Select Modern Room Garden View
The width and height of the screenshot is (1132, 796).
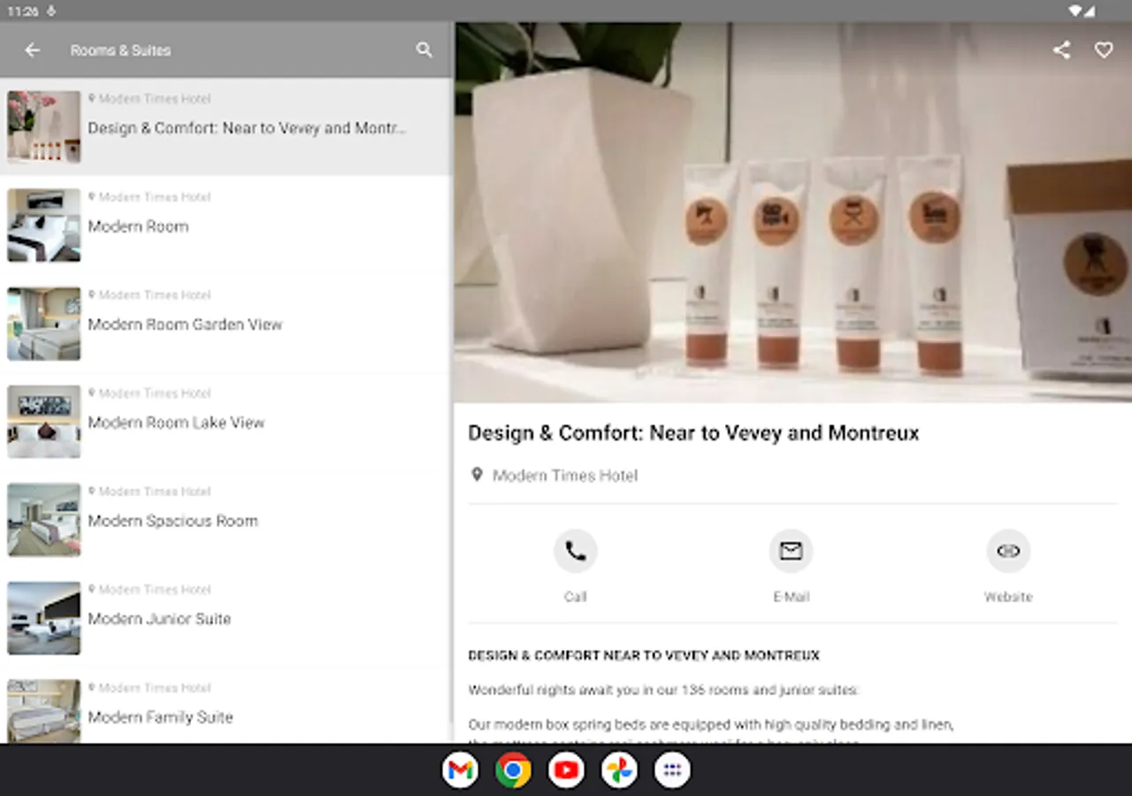[x=226, y=323]
